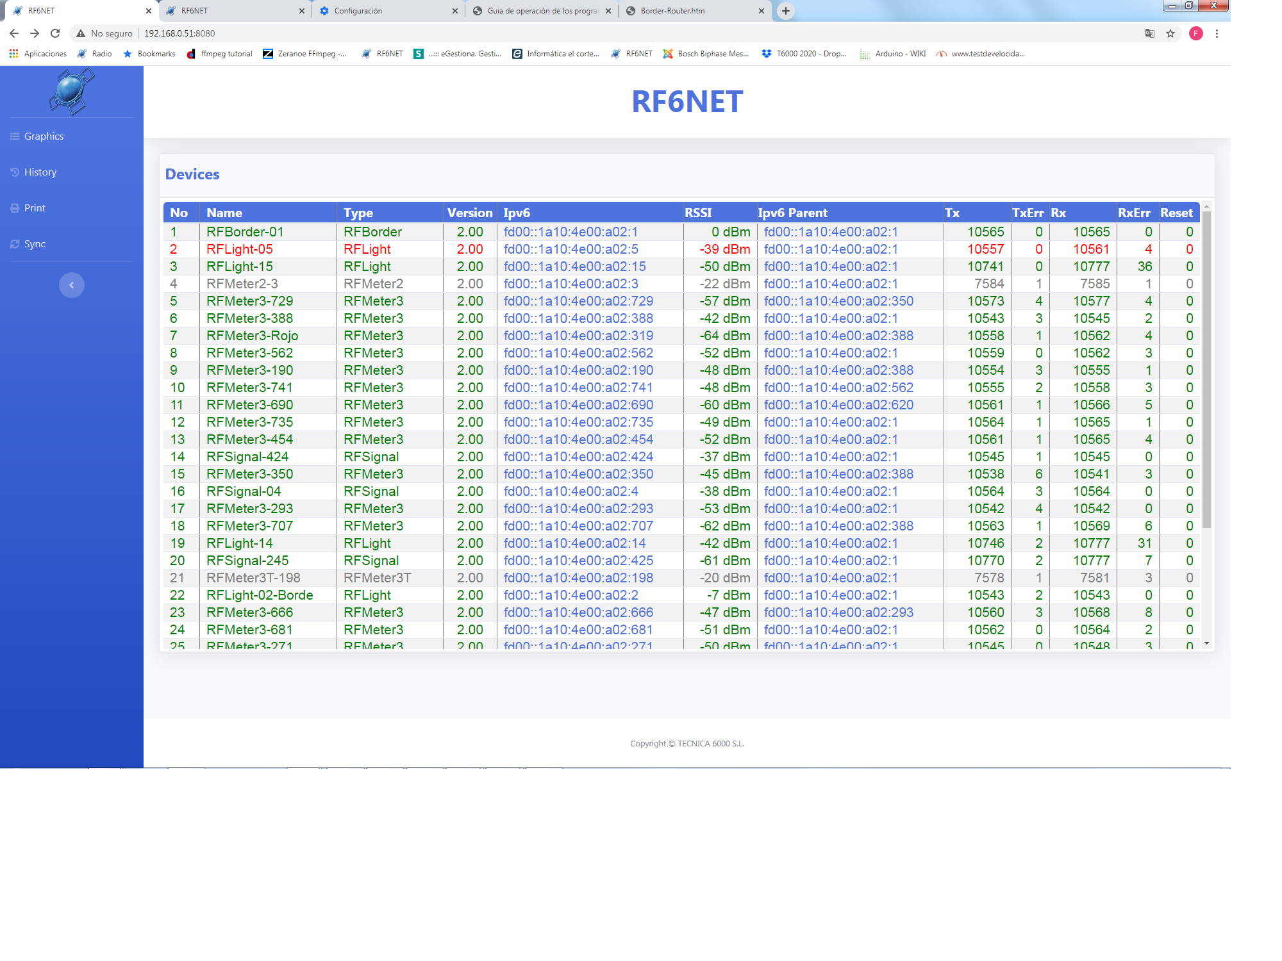Click the Print icon in sidebar
The height and width of the screenshot is (961, 1282).
[x=15, y=208]
